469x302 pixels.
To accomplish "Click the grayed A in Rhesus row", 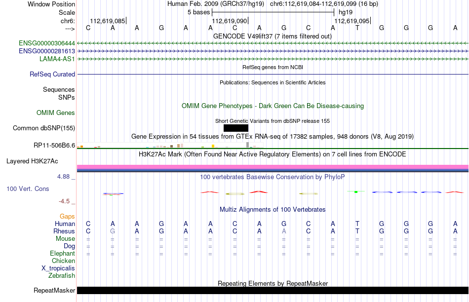I will click(x=284, y=231).
